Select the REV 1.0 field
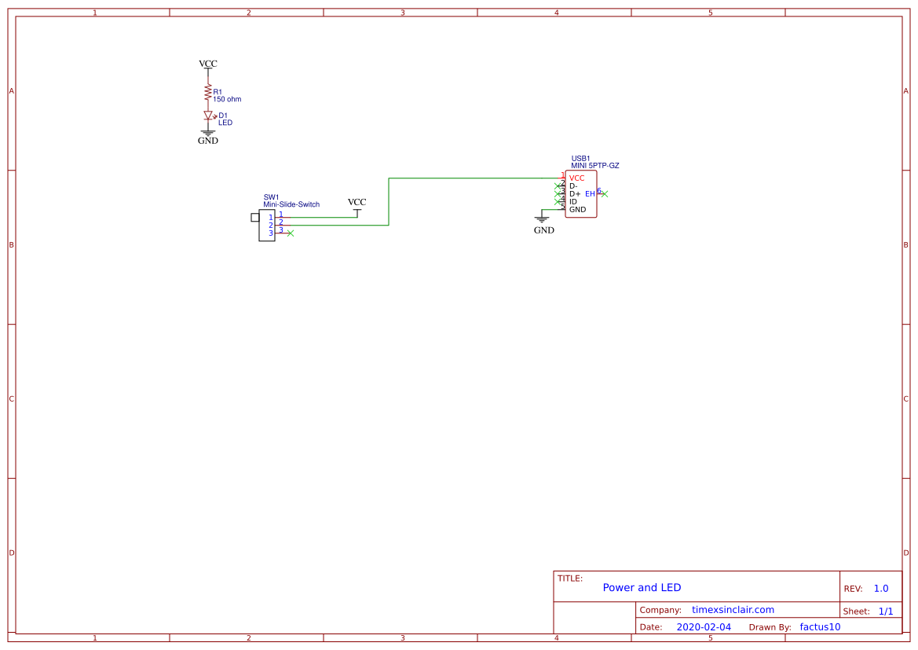The height and width of the screenshot is (650, 918). [880, 587]
